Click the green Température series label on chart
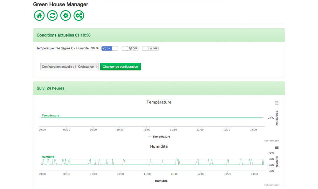 [51, 115]
